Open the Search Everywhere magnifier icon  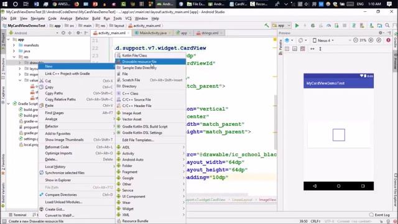(x=387, y=26)
